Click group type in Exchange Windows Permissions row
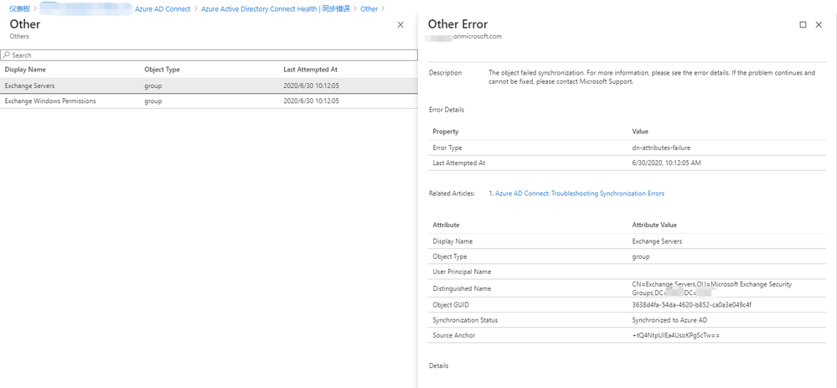Viewport: 837px width, 388px height. pyautogui.click(x=152, y=101)
